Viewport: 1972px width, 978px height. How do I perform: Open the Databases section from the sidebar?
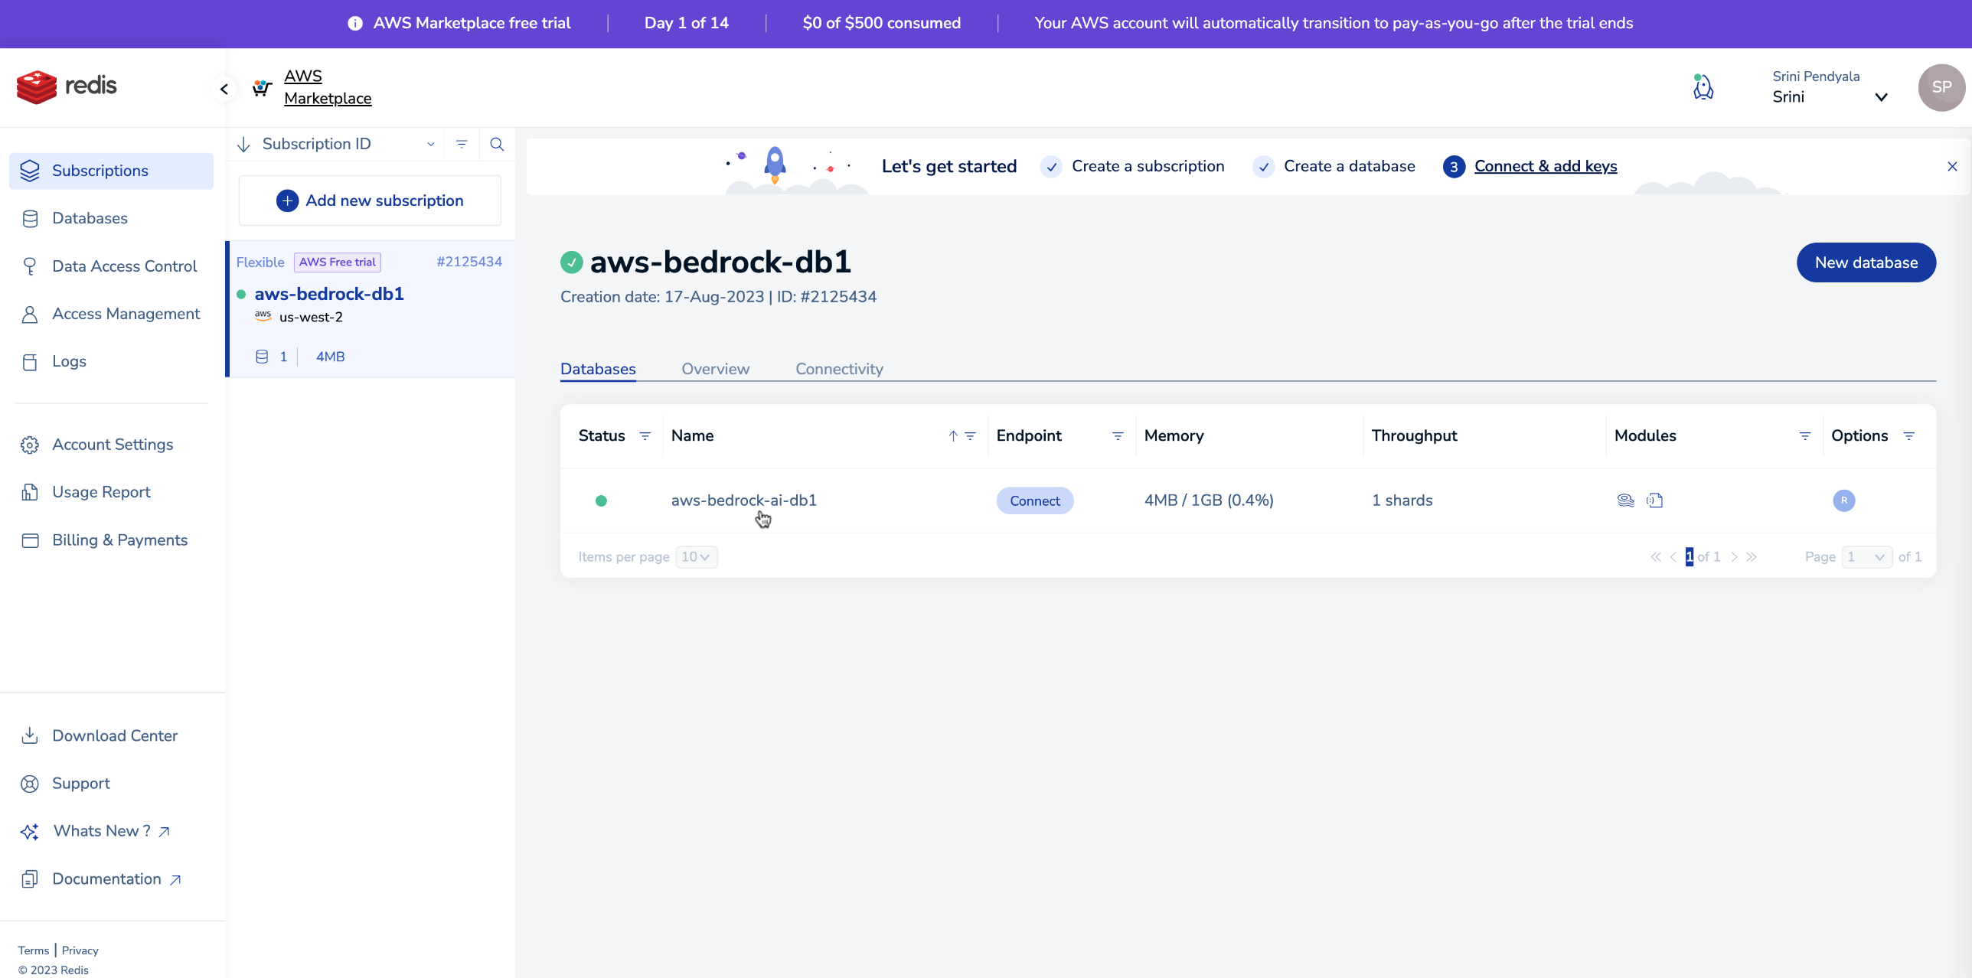coord(31,218)
